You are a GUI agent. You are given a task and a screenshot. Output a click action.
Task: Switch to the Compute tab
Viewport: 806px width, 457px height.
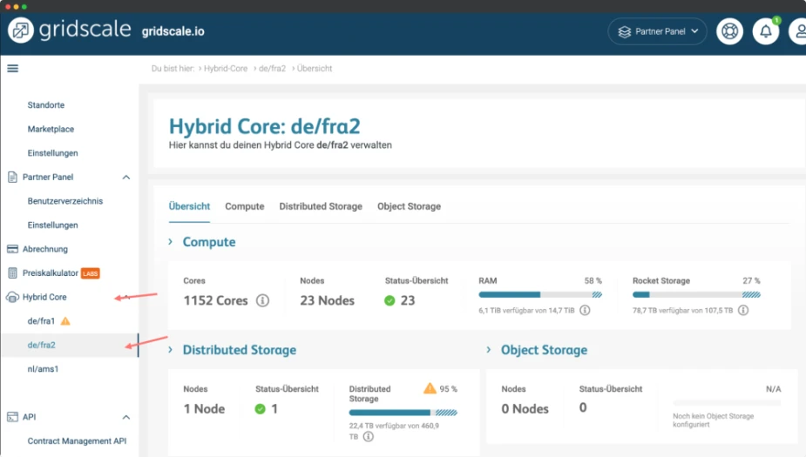coord(245,206)
